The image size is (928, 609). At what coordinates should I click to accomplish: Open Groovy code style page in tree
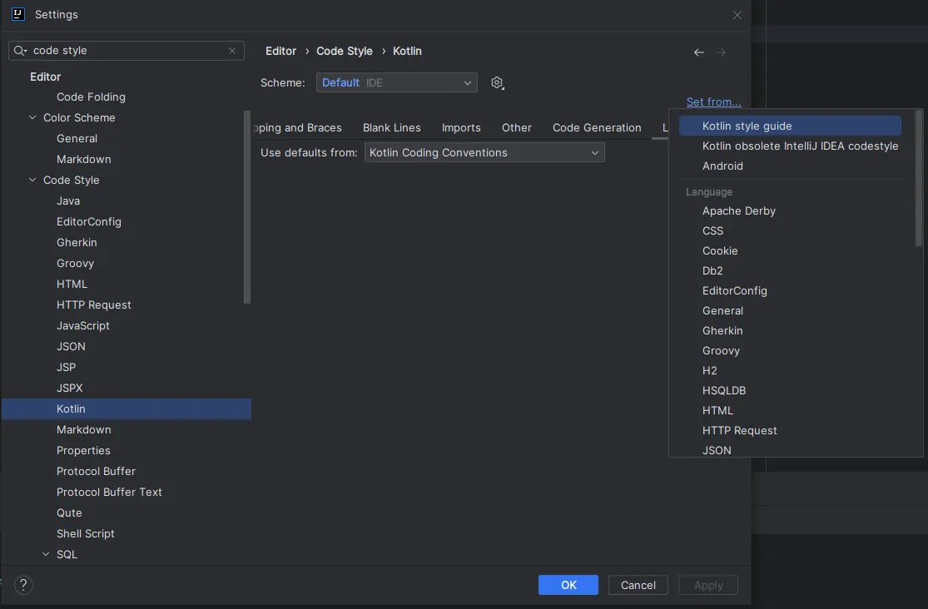[126, 263]
